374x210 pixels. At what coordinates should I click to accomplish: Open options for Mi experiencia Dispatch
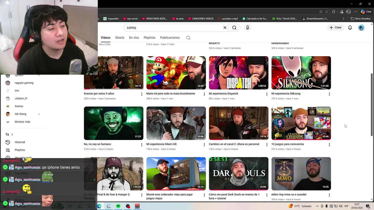[x=266, y=94]
